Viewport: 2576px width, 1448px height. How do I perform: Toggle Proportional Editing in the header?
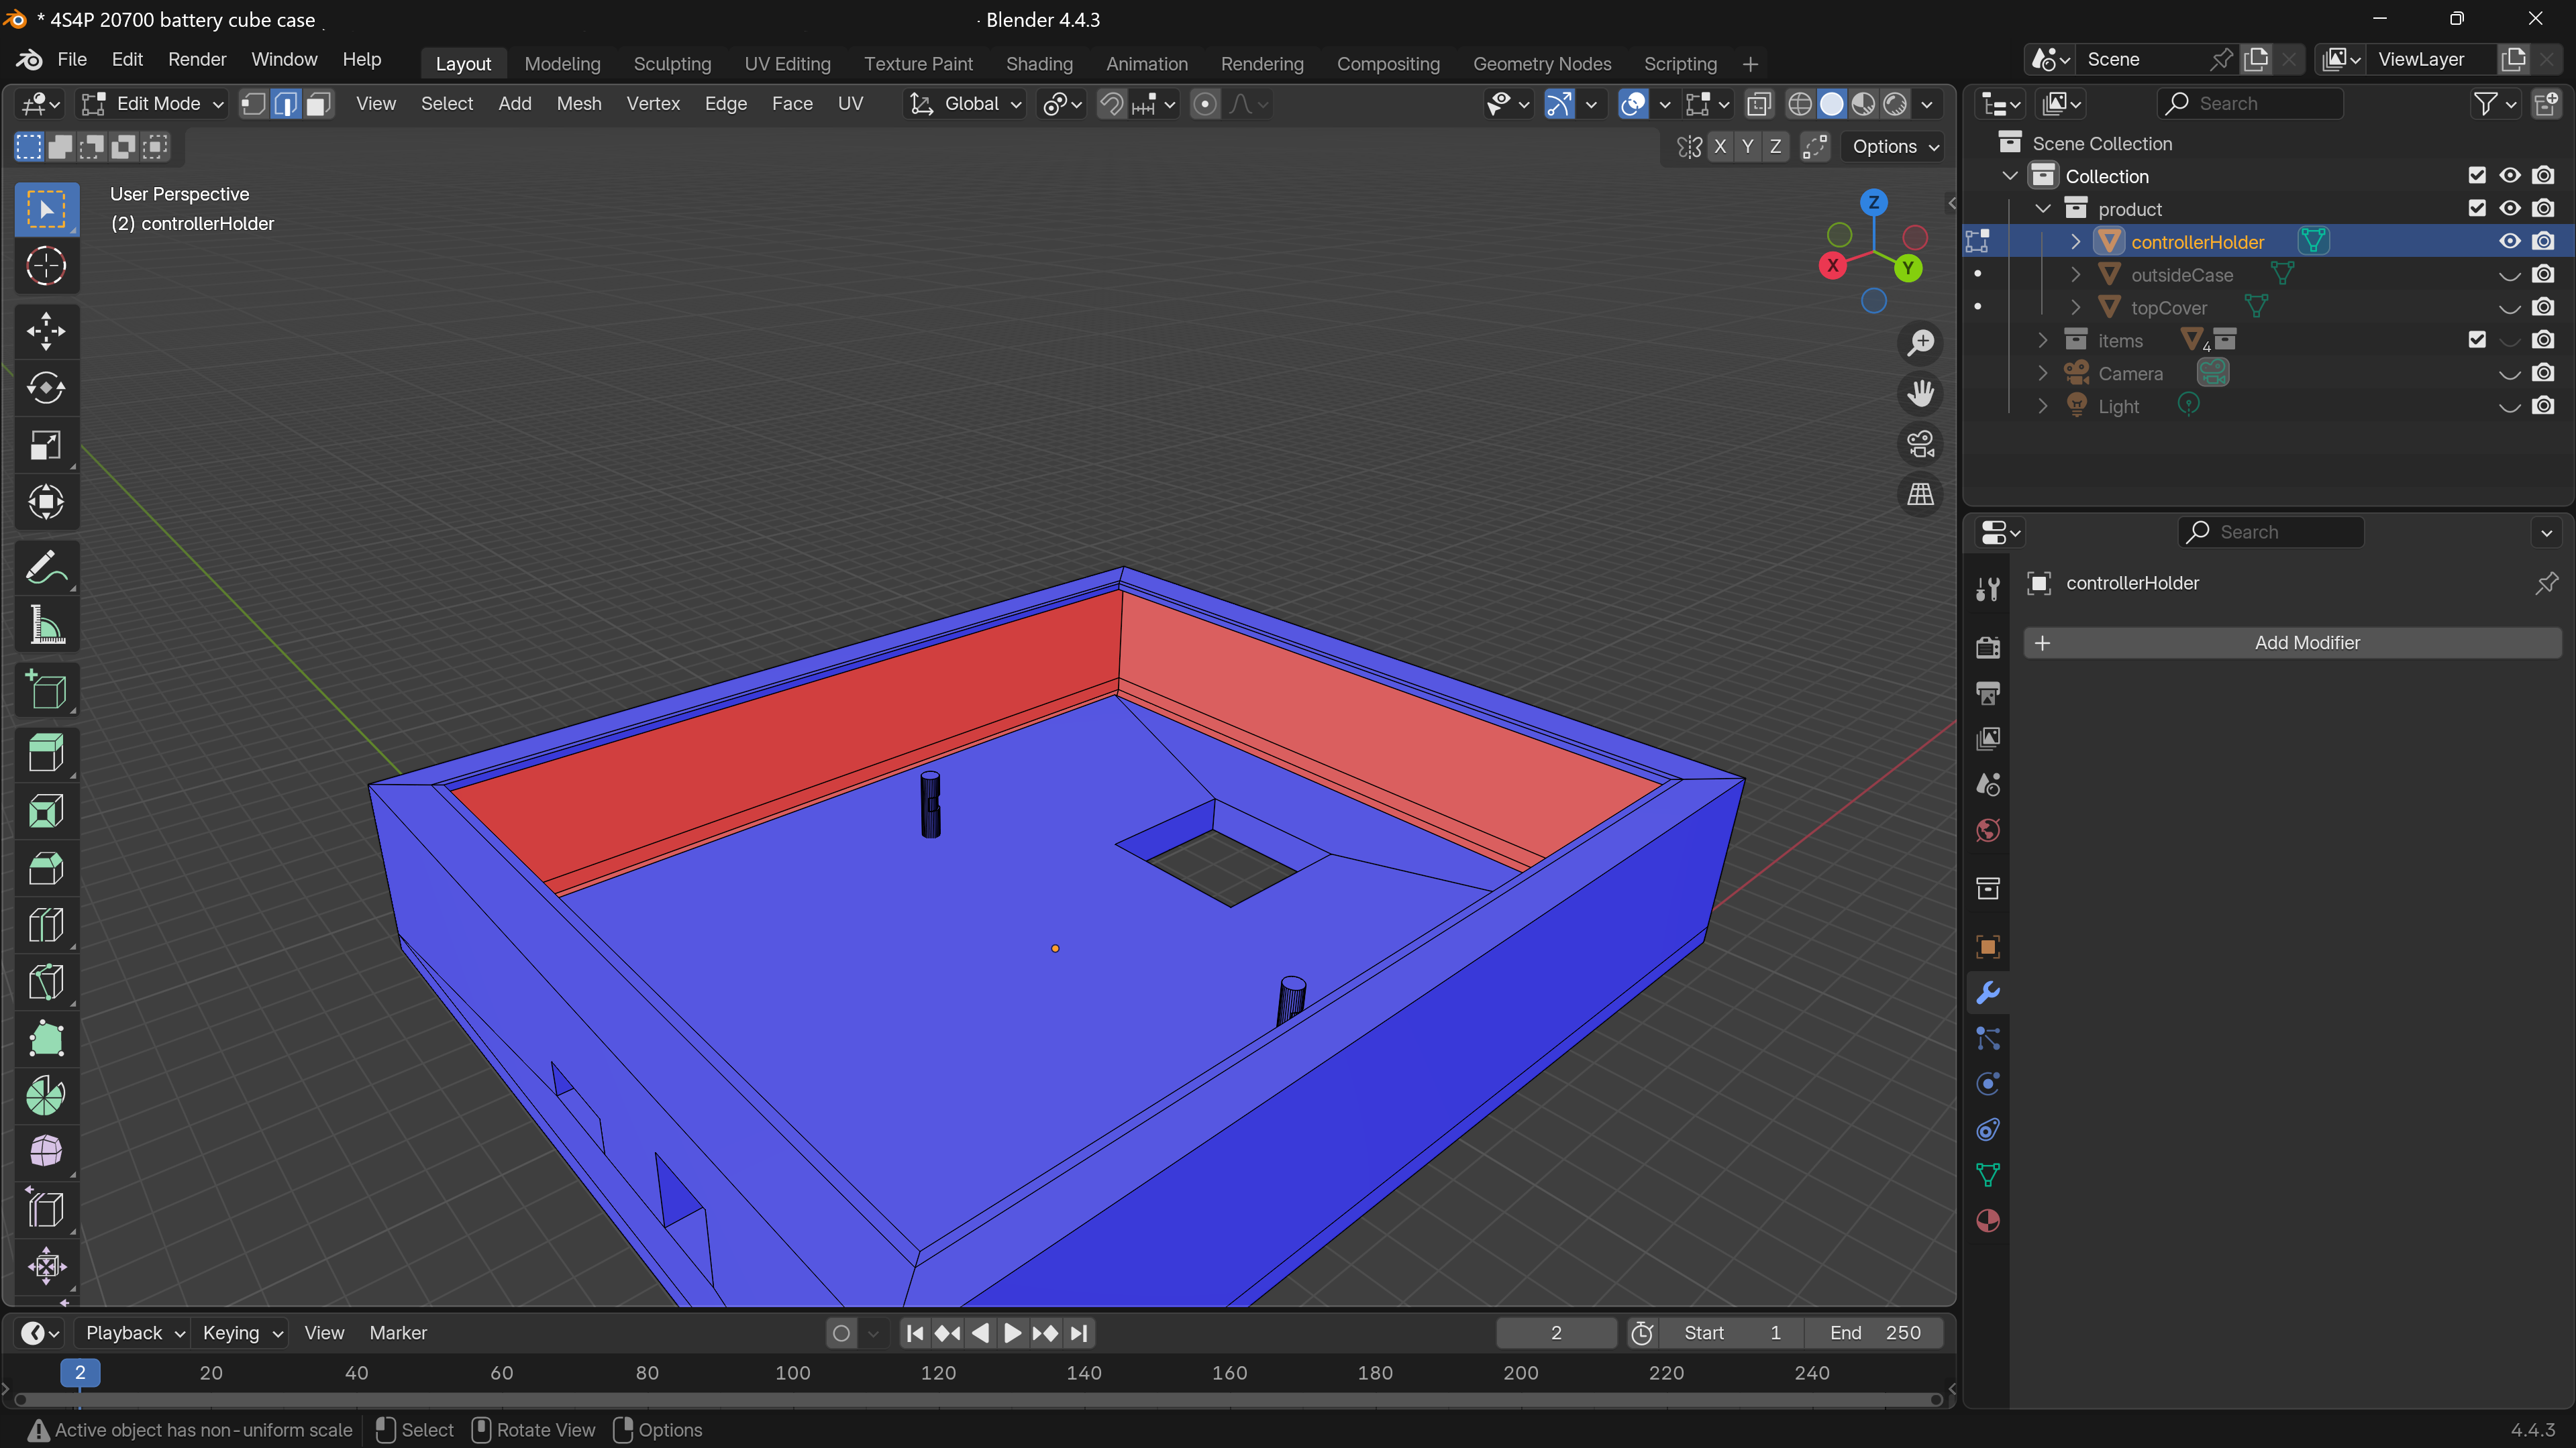1205,104
